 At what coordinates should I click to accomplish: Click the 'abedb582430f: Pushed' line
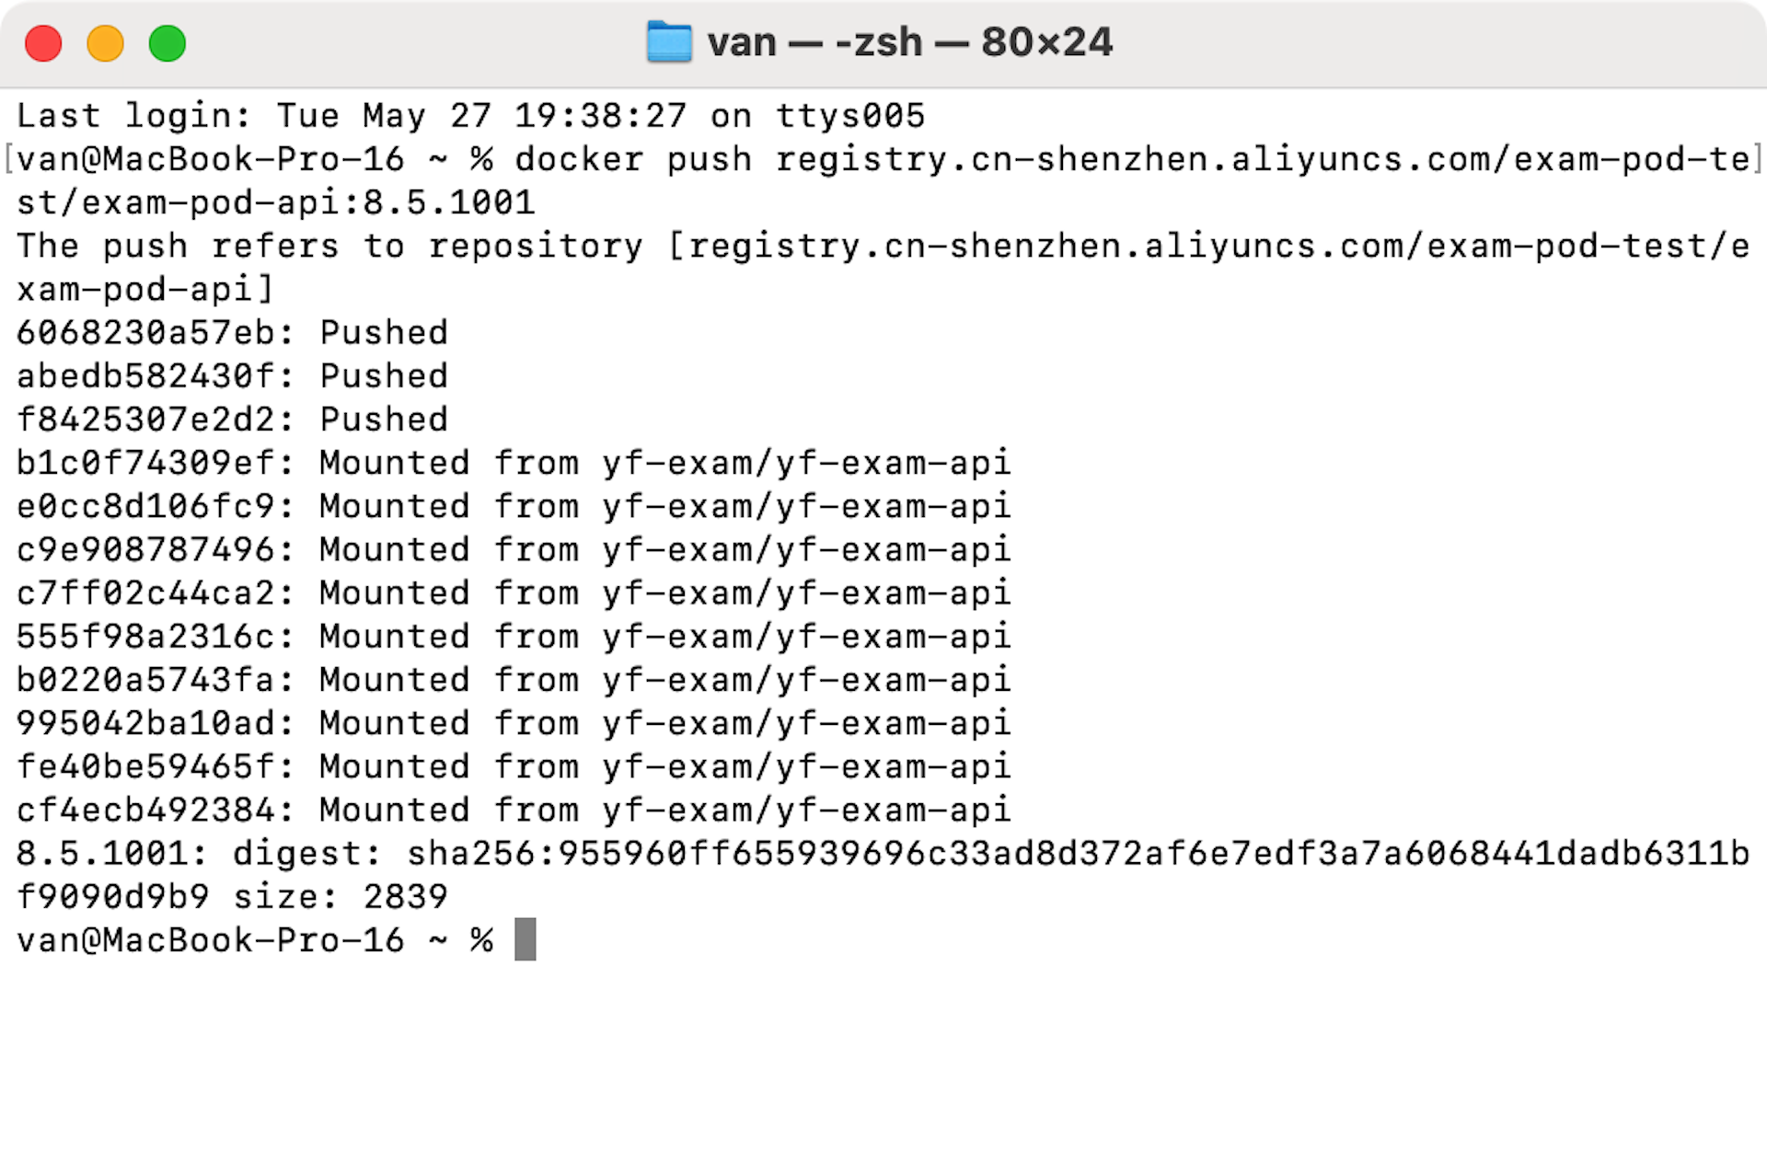(232, 376)
